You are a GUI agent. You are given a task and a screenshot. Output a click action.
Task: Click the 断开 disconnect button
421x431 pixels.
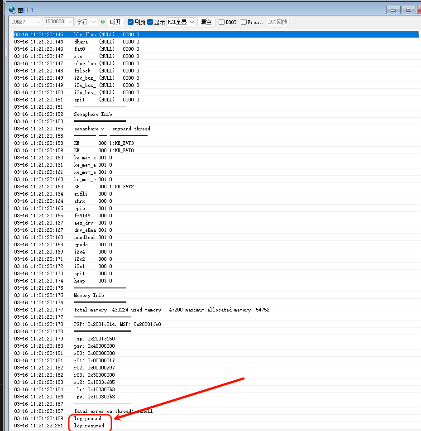click(115, 22)
